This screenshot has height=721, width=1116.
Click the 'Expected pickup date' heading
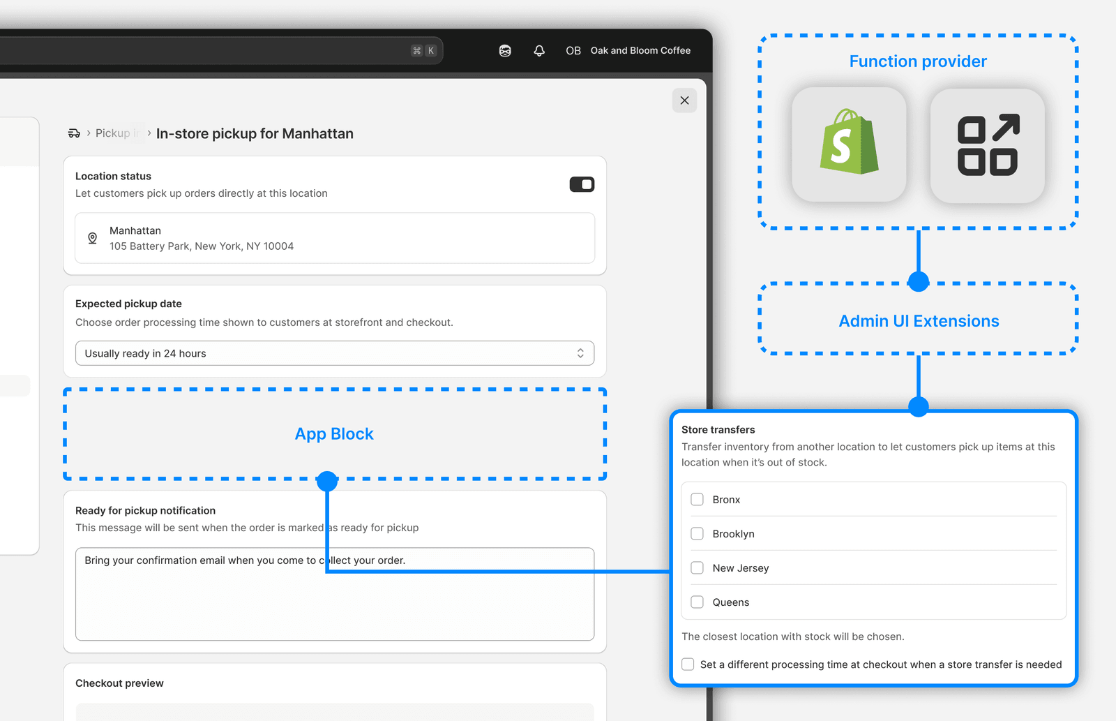[128, 304]
